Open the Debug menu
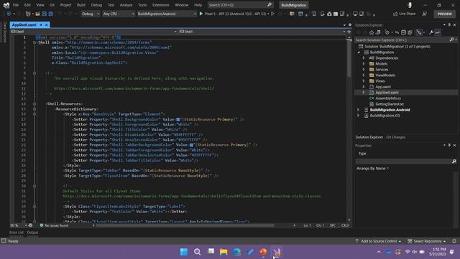460x259 pixels. (x=96, y=5)
